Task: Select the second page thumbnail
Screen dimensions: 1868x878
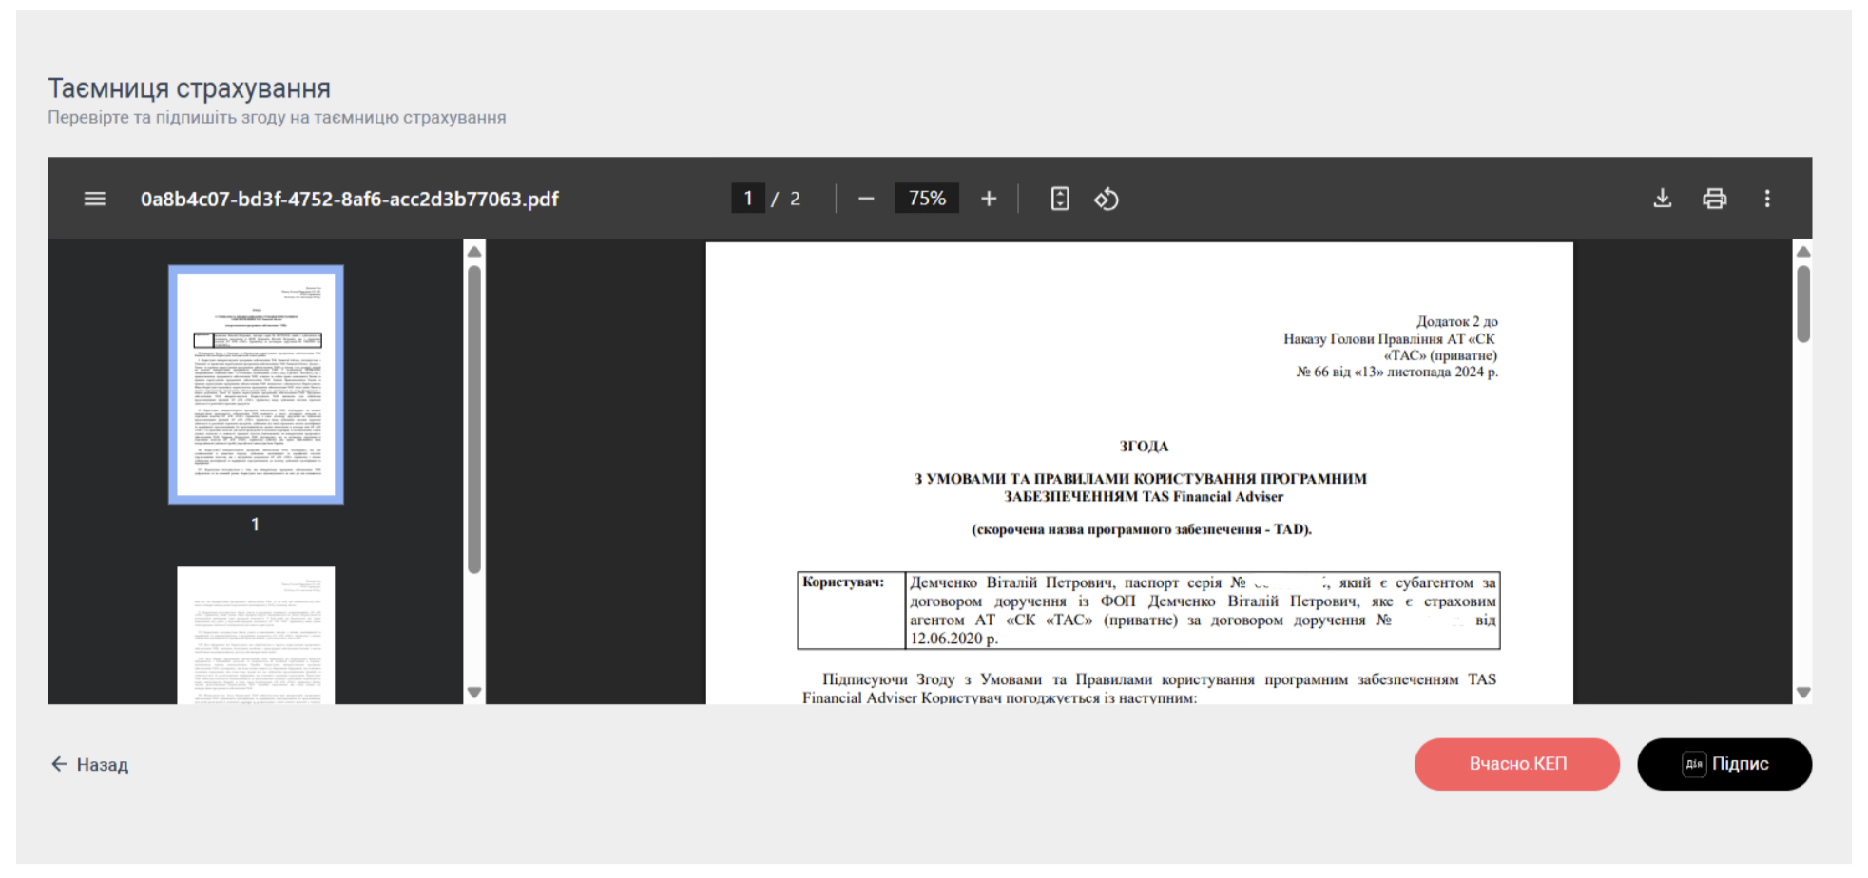Action: pyautogui.click(x=256, y=635)
